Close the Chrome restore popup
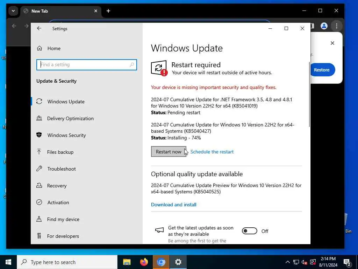The width and height of the screenshot is (358, 269). [332, 43]
